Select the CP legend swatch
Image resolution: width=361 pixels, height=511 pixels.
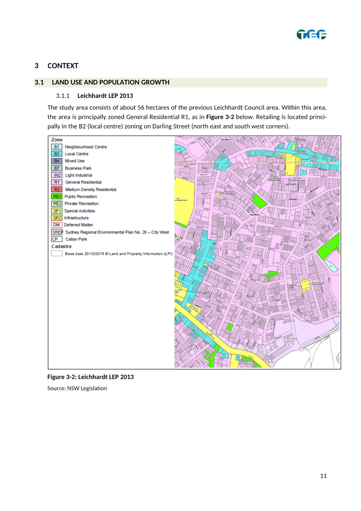tap(57, 239)
